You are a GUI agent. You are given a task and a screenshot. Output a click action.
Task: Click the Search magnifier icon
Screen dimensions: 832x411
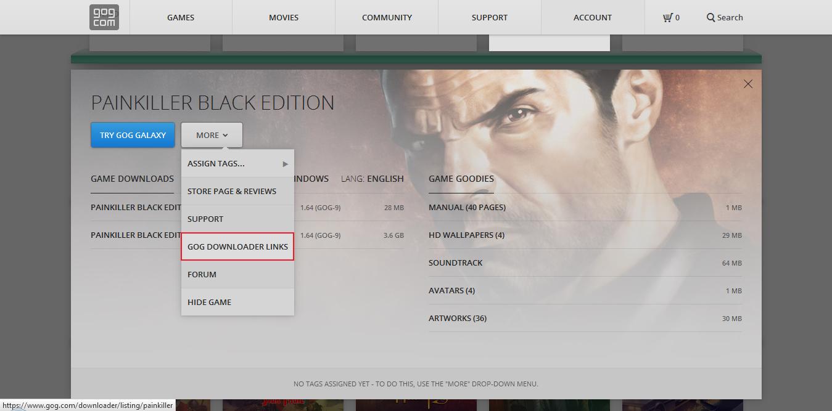tap(710, 17)
